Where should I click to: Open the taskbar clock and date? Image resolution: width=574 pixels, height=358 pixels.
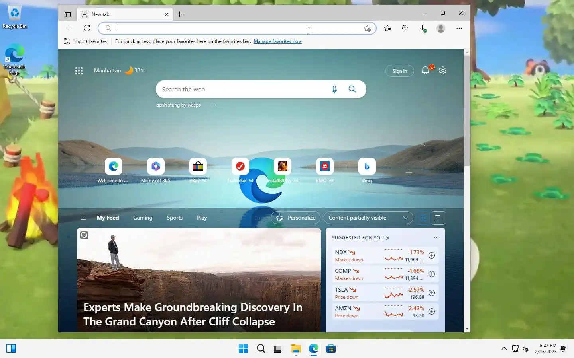pos(546,348)
